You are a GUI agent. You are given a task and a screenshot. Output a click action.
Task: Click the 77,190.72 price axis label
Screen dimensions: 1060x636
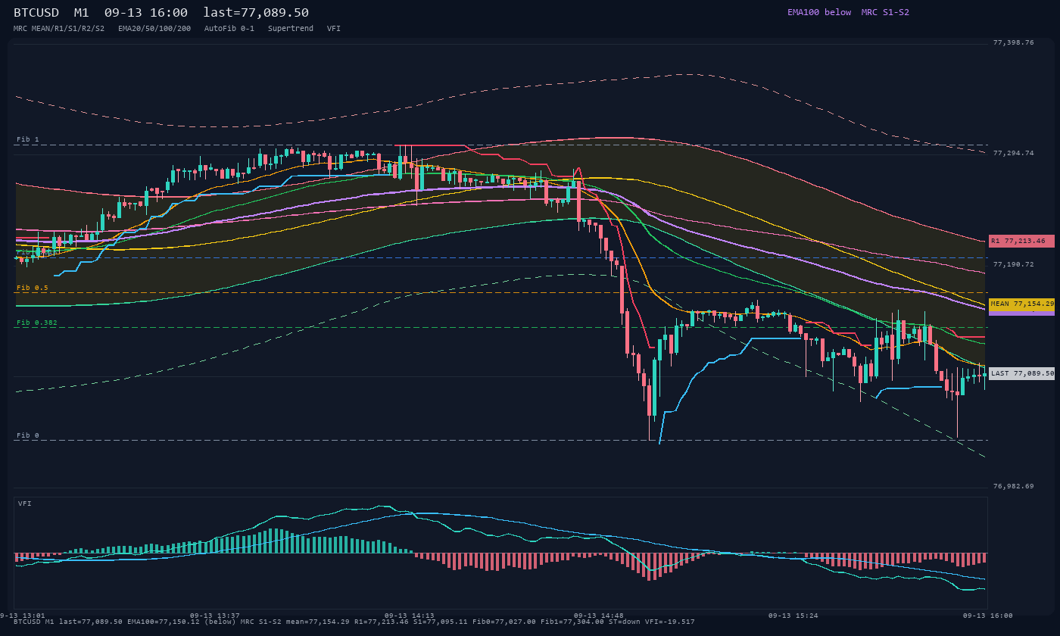pyautogui.click(x=1013, y=264)
